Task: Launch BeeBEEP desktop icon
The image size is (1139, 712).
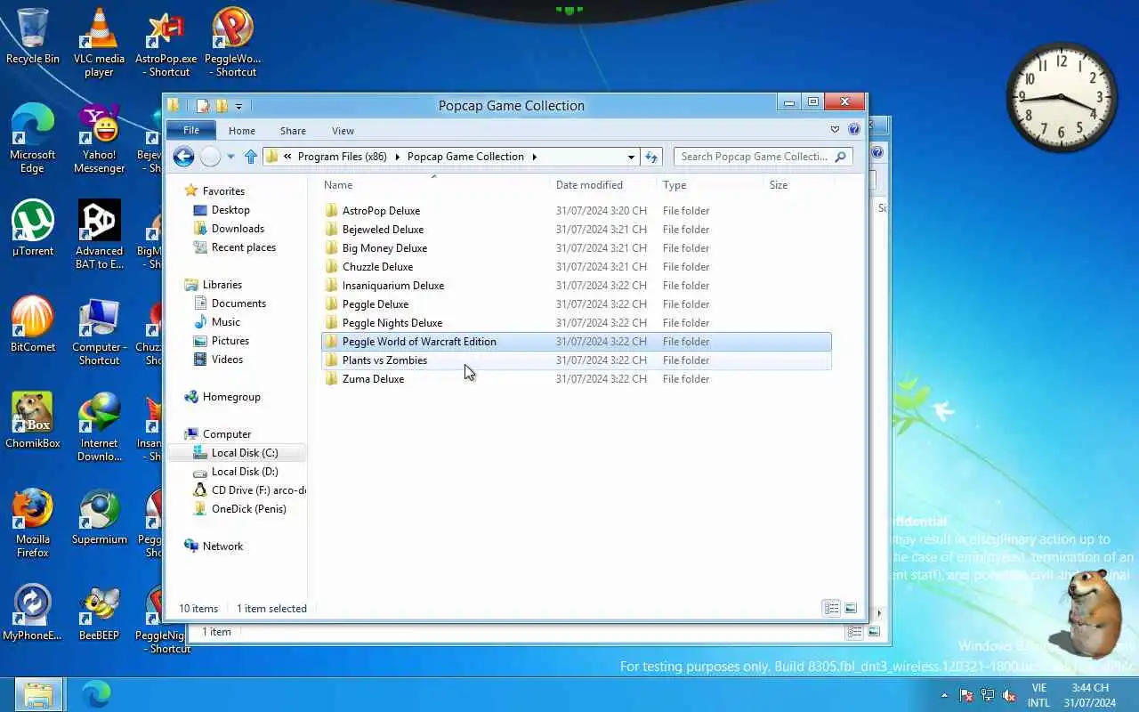Action: (99, 612)
